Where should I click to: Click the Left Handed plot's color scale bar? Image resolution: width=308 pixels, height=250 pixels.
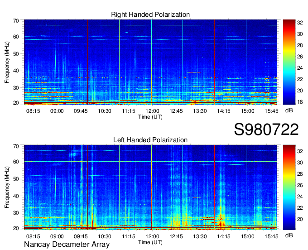click(289, 187)
